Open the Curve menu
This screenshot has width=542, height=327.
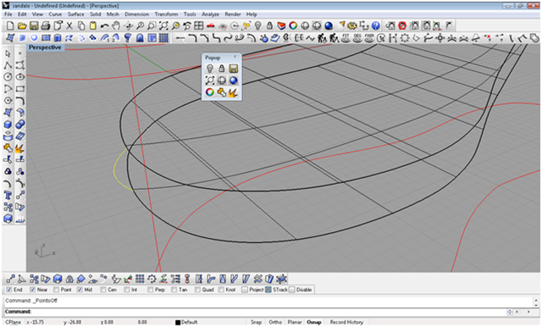[x=55, y=14]
